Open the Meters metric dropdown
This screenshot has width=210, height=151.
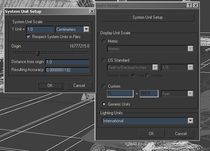(x=190, y=49)
